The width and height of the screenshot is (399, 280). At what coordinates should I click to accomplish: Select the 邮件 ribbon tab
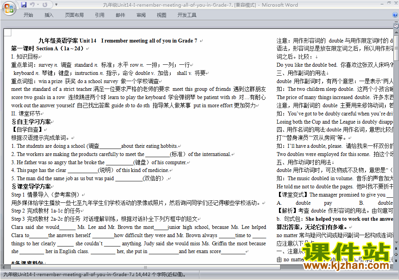(x=120, y=15)
